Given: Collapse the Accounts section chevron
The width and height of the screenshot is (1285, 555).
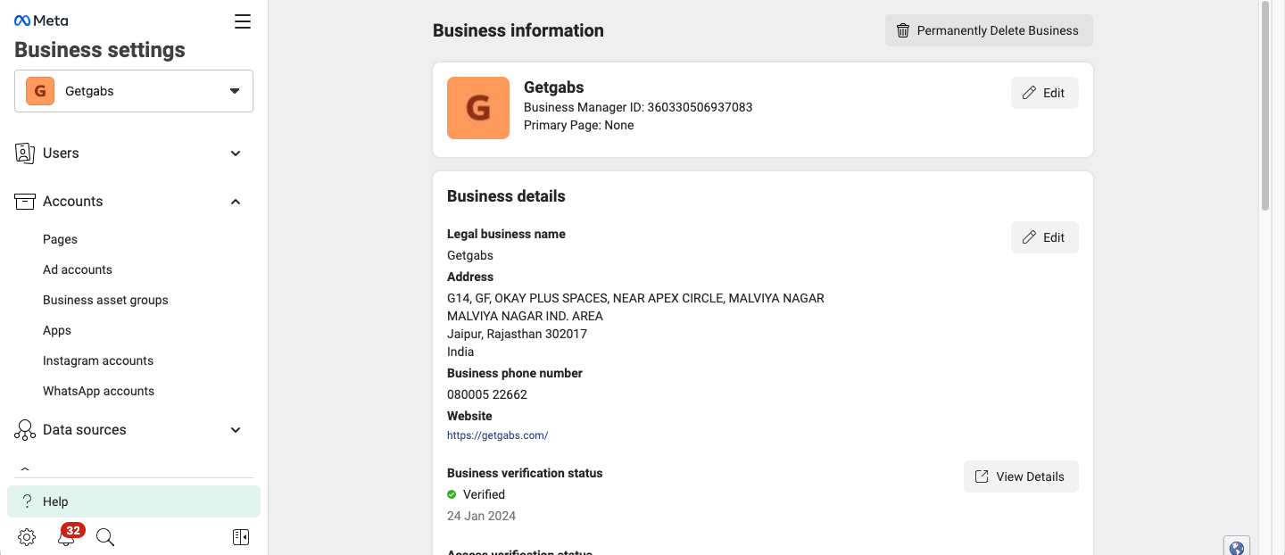Looking at the screenshot, I should coord(236,202).
